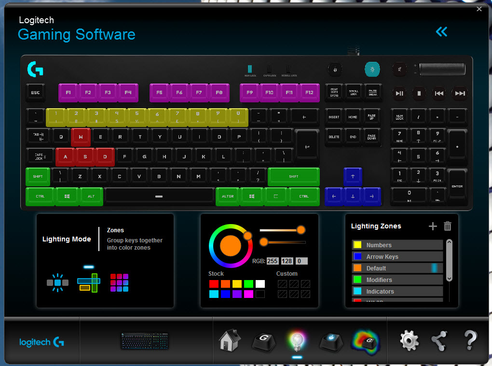Select the Freestyle lighting mode icon
Viewport: 492px width, 366px height.
point(57,283)
